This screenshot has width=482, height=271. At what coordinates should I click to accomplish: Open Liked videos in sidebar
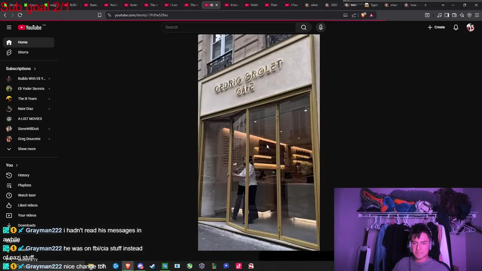point(29,205)
